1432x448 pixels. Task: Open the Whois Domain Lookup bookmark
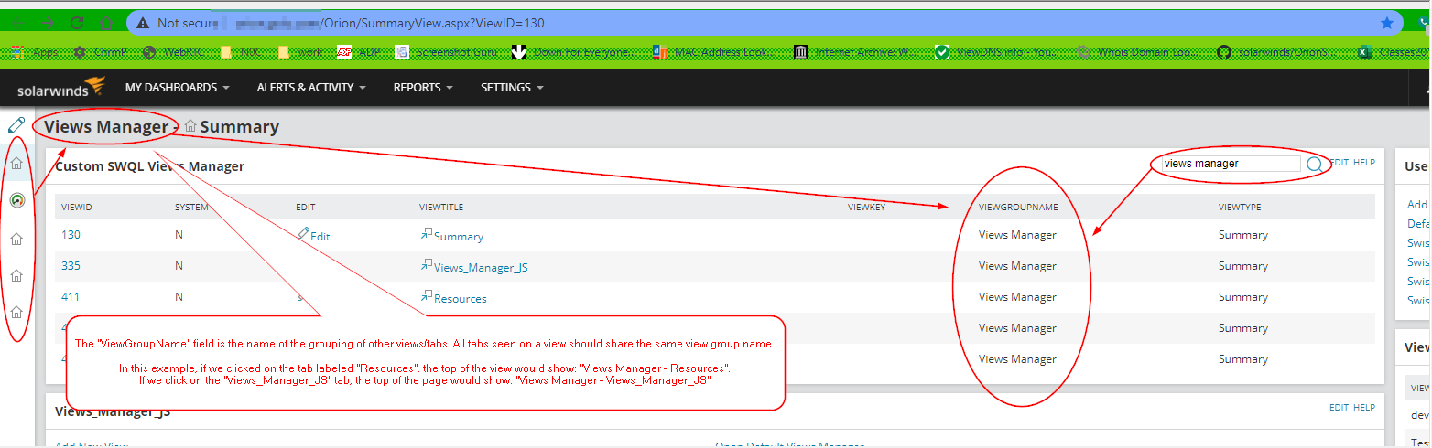[x=1135, y=52]
